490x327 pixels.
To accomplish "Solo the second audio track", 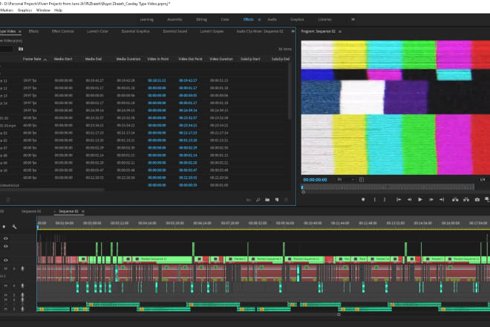I will (14, 285).
